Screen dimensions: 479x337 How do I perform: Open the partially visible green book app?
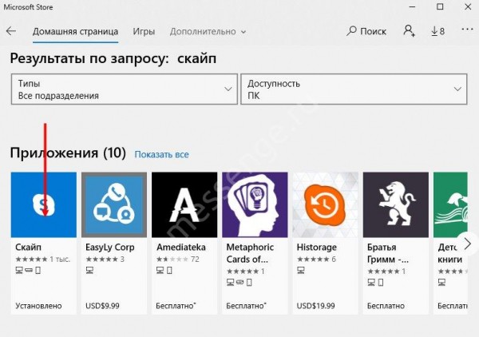450,204
